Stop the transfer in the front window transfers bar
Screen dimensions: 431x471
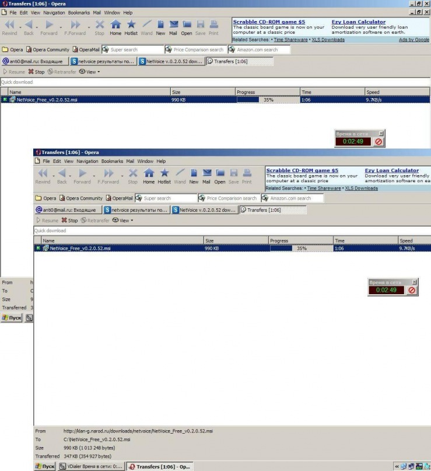pyautogui.click(x=69, y=221)
